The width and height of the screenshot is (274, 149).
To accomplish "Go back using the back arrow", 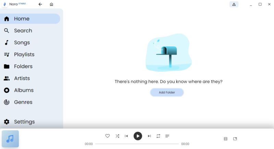I will [40, 4].
